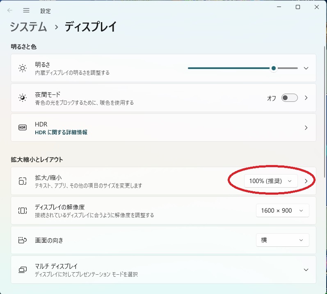Click the brightness sun icon
This screenshot has height=294, width=327.
click(23, 68)
